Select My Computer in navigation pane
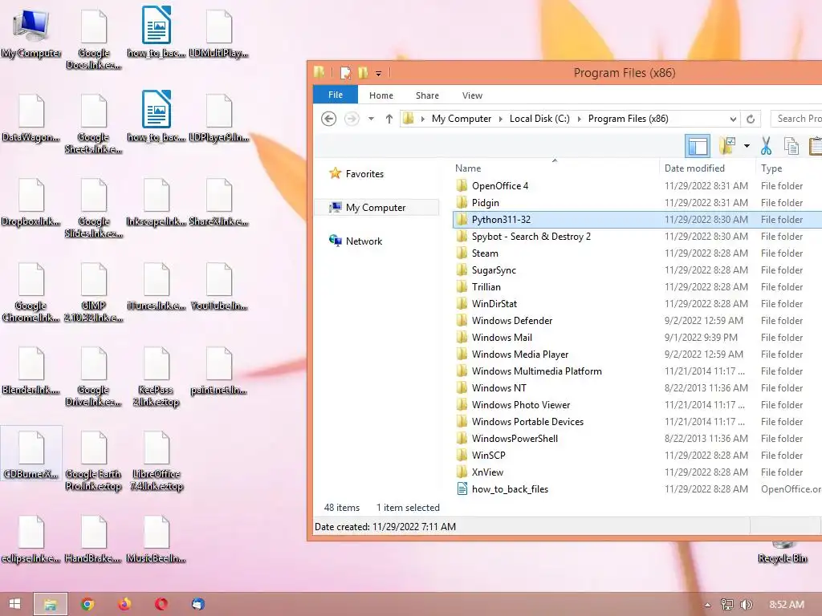Screen dimensions: 822x616 (376, 208)
